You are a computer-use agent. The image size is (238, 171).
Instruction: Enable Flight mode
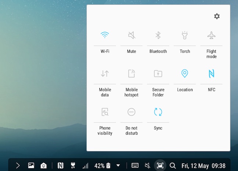(x=211, y=35)
